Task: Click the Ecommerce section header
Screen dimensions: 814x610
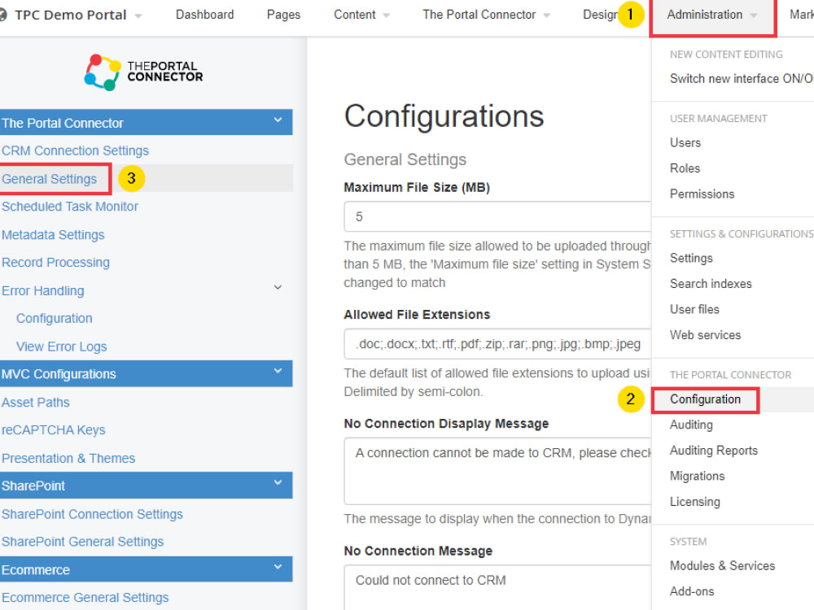Action: click(146, 569)
